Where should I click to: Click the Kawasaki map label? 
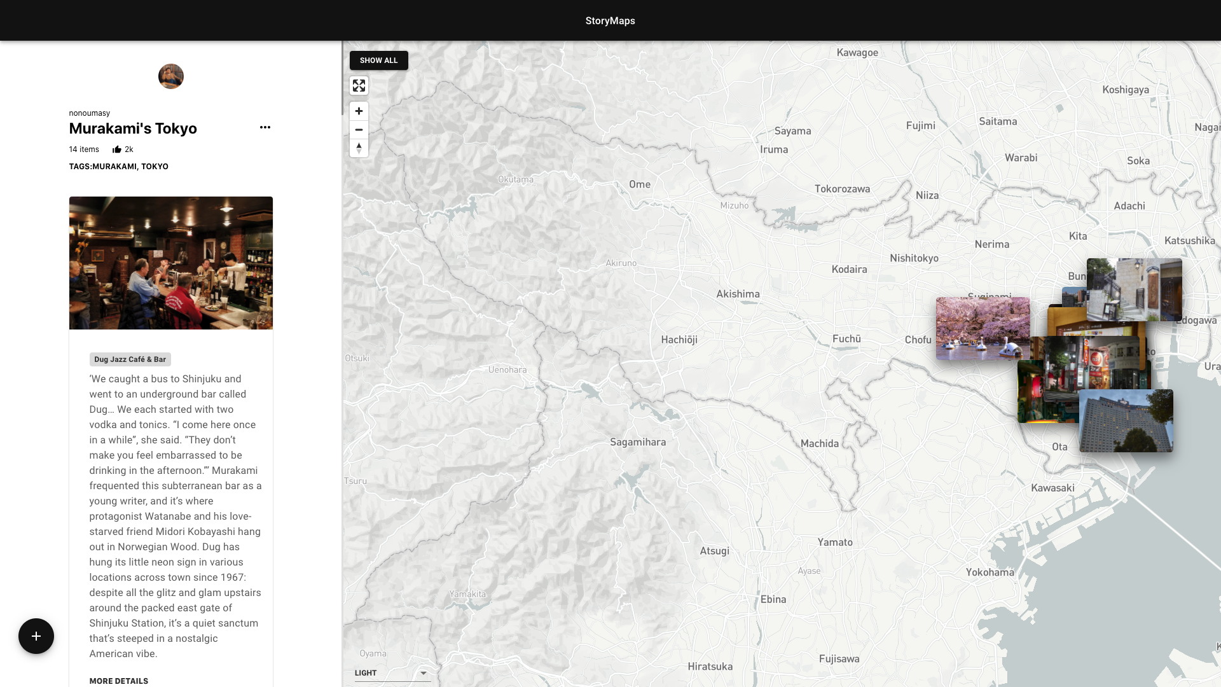point(1052,488)
